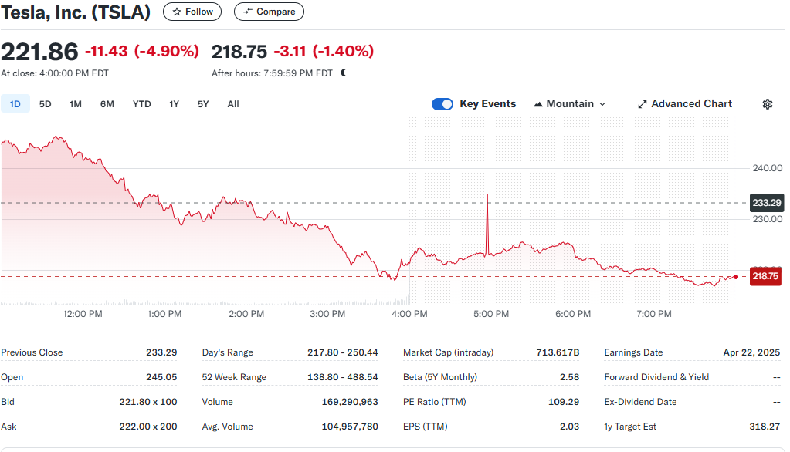Toggle the Key Events switch
The width and height of the screenshot is (790, 452).
(442, 104)
